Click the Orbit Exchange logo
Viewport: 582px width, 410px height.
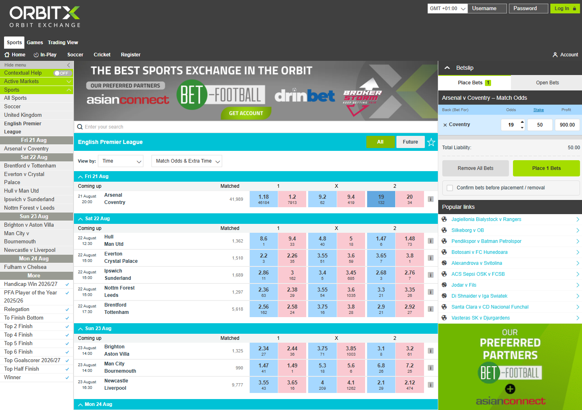(45, 17)
